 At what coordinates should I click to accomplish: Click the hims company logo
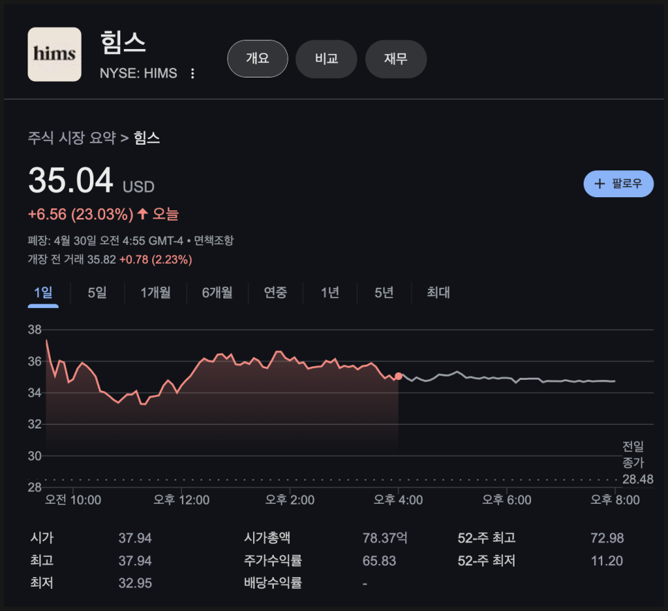(x=54, y=54)
